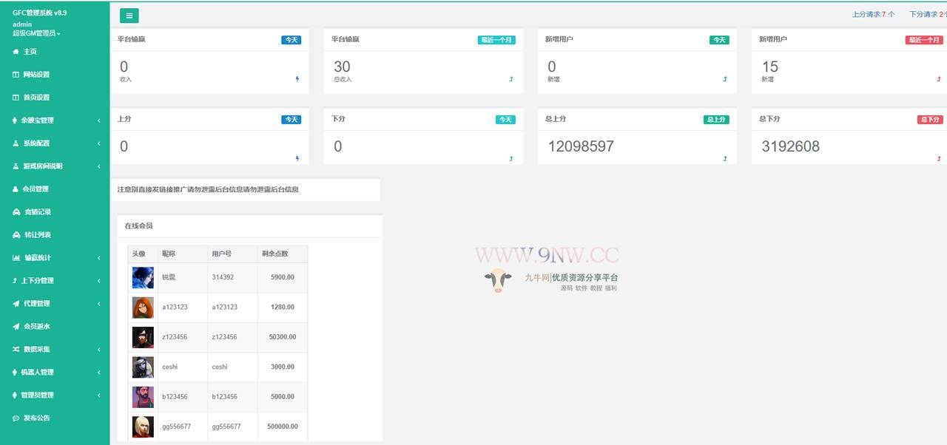Image resolution: width=947 pixels, height=445 pixels.
Task: Click the red arrow icon in 总下分 card
Action: tap(939, 158)
